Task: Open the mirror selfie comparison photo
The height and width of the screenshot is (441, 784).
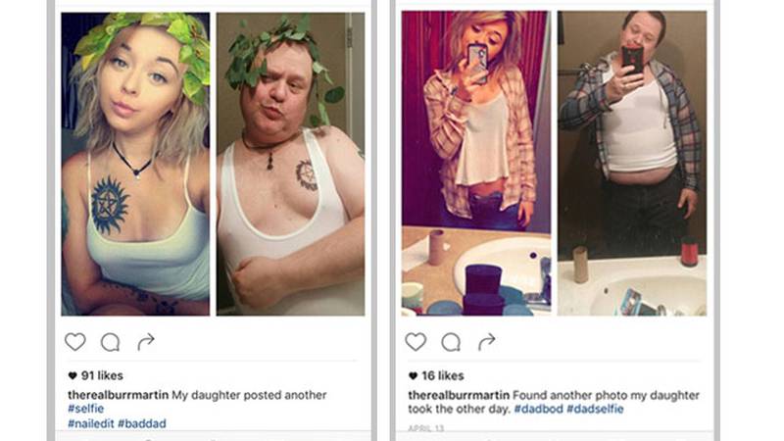Action: (554, 163)
